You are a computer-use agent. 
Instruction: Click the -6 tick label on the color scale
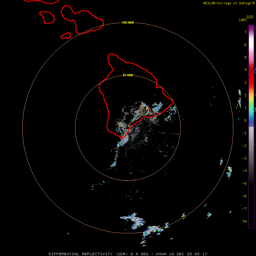coord(244,196)
